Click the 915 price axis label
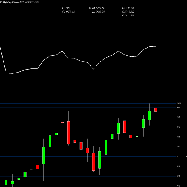 pos(178,137)
